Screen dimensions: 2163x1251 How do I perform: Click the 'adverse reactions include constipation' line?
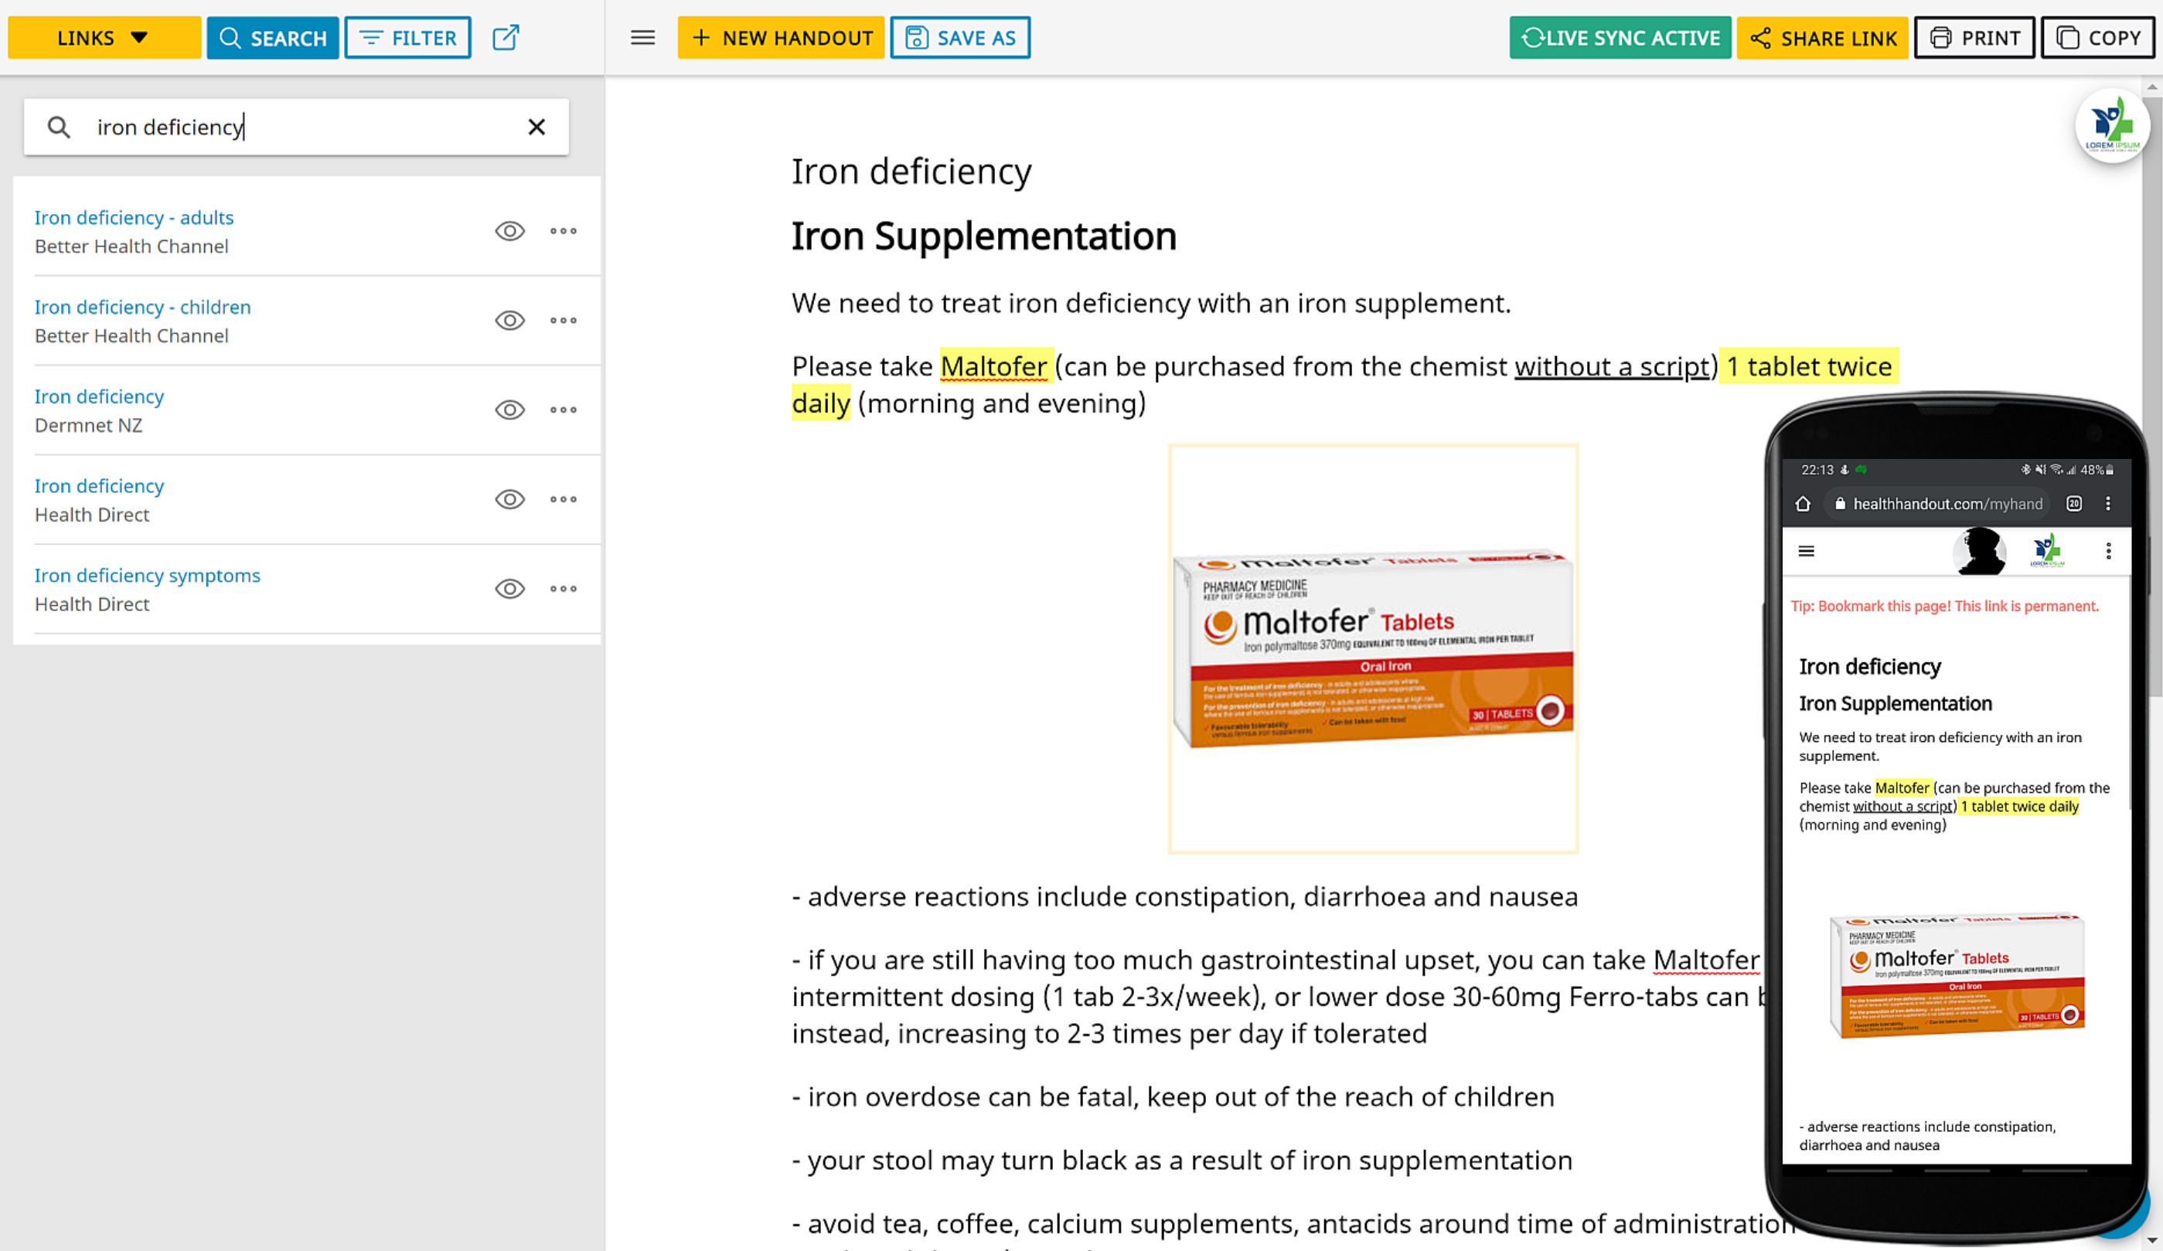[1184, 896]
